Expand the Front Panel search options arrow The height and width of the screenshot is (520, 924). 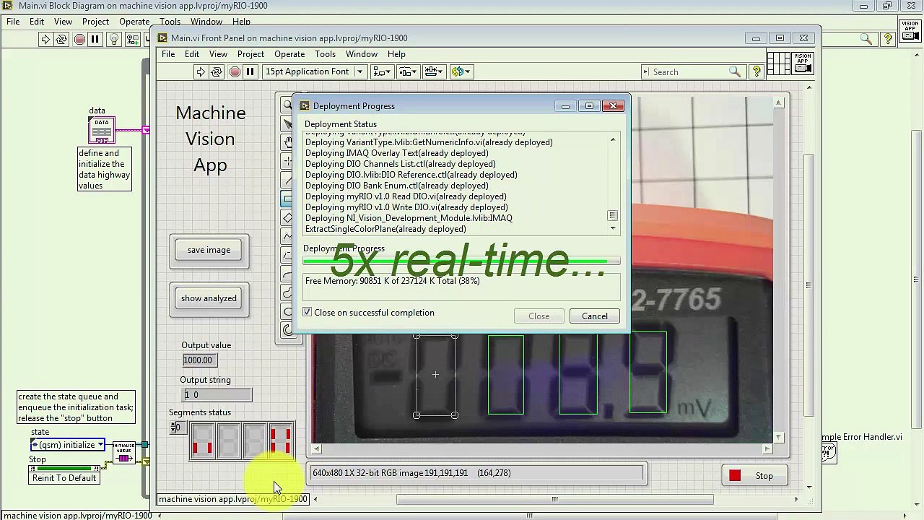click(x=645, y=71)
